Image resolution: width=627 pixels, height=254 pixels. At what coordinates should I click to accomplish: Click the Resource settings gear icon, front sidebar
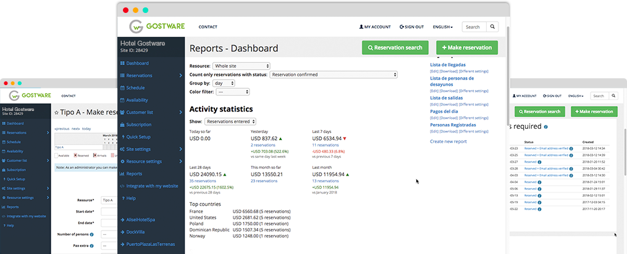(x=122, y=162)
